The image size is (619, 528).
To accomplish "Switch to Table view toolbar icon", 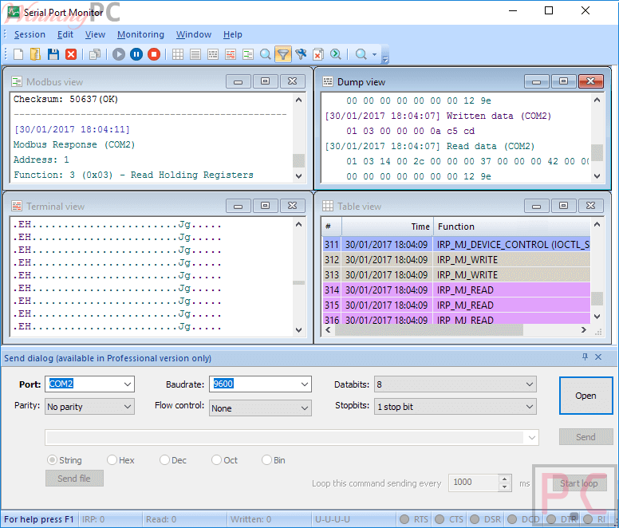I will pyautogui.click(x=178, y=54).
